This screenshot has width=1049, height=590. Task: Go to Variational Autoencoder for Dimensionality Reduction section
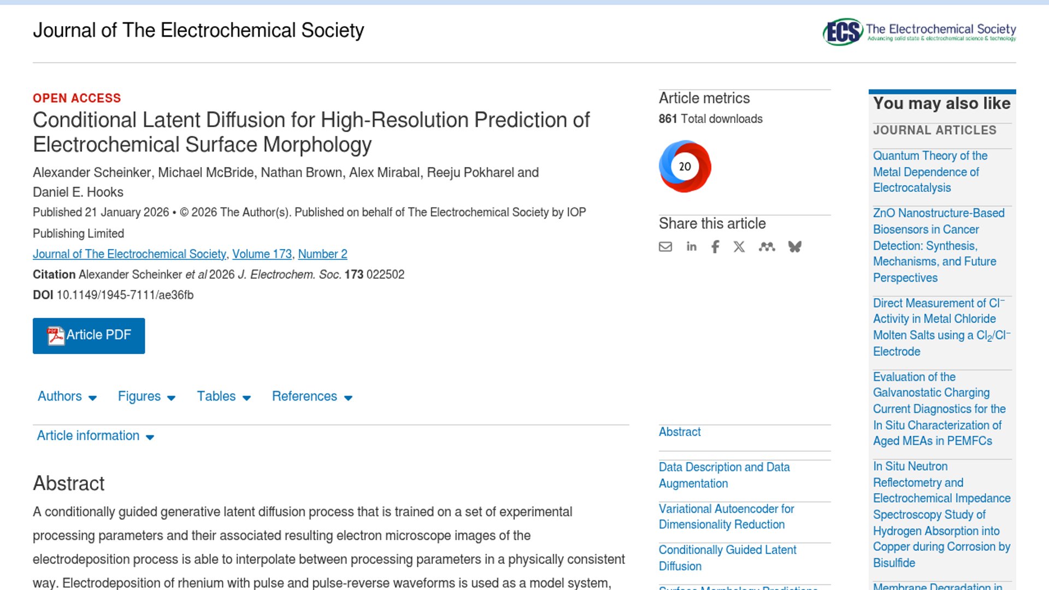(726, 516)
